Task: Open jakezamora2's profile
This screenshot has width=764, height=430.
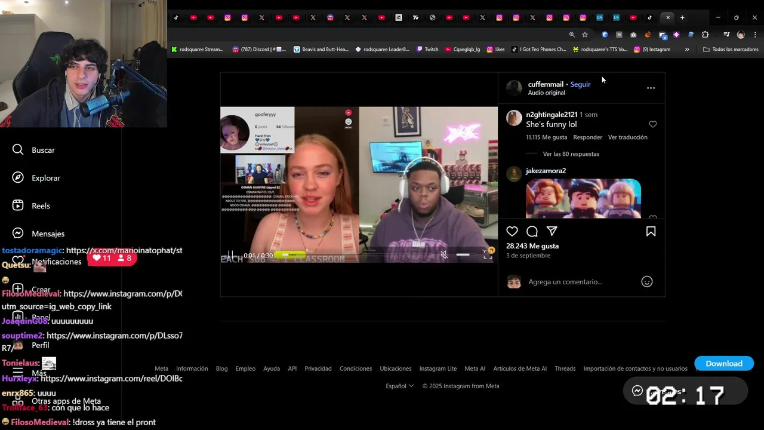Action: [x=546, y=171]
